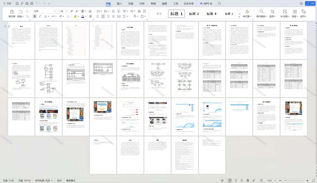Image resolution: width=317 pixels, height=183 pixels.
Task: Apply Heading 3 (标题 3) style
Action: pyautogui.click(x=211, y=14)
